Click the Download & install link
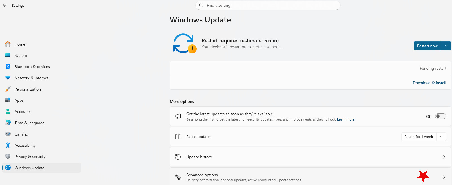This screenshot has width=452, height=185. [x=429, y=83]
